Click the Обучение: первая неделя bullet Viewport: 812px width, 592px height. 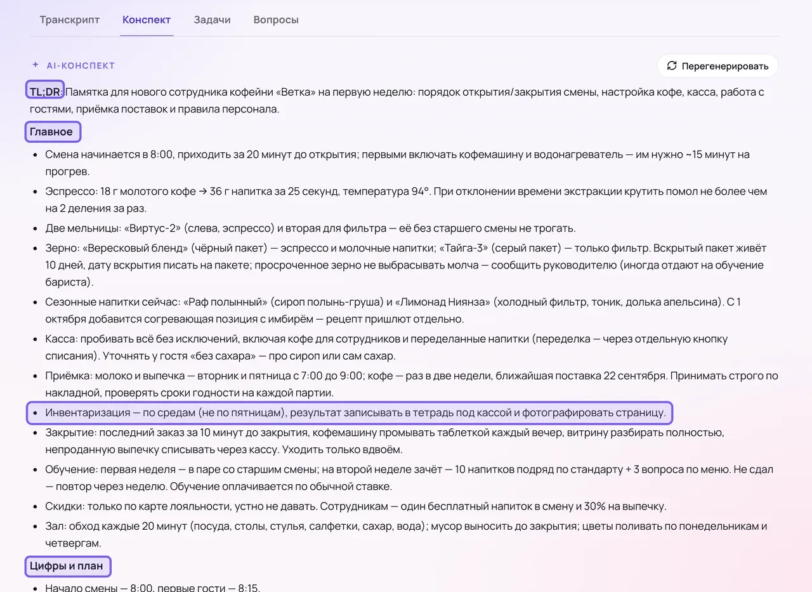click(x=409, y=478)
